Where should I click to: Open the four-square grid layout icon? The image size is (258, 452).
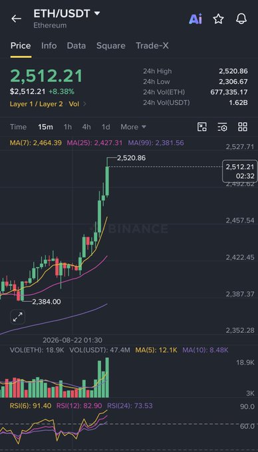click(x=243, y=127)
